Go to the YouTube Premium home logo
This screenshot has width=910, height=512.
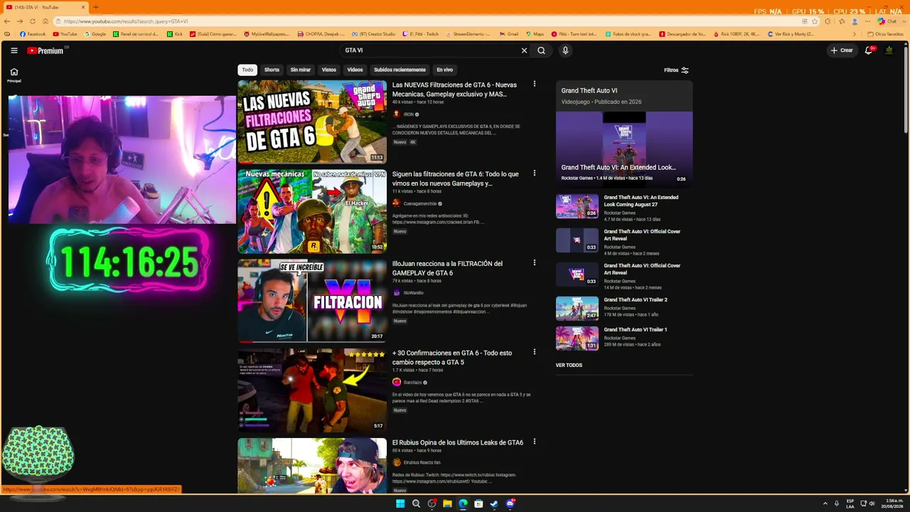coord(45,50)
